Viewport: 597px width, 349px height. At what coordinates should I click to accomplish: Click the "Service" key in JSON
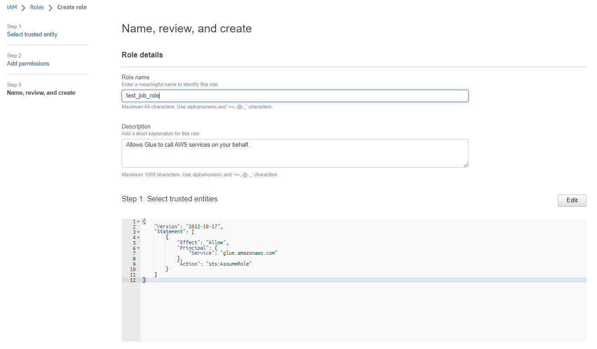coord(201,253)
